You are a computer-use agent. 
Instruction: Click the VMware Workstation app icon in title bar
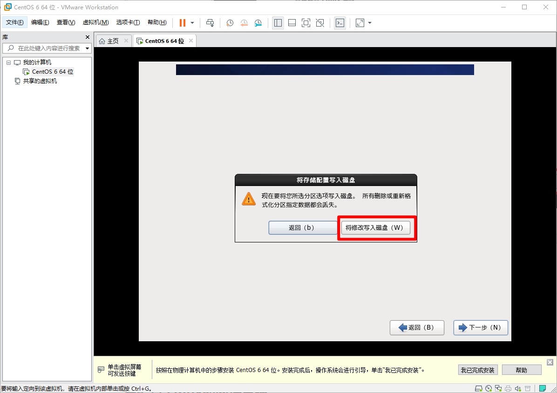[7, 7]
